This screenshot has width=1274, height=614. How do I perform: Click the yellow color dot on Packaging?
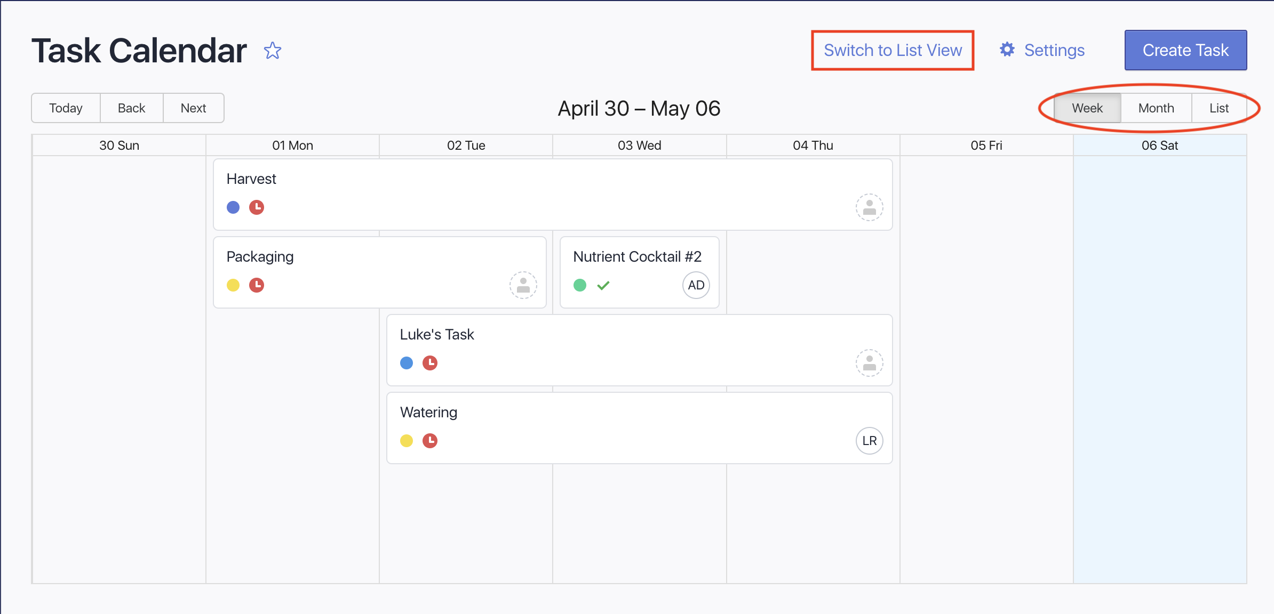(x=233, y=285)
